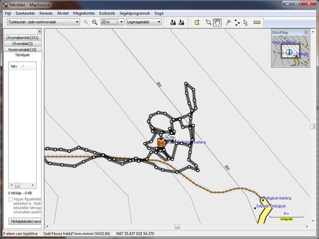The height and width of the screenshot is (239, 319).
Task: Switch to the Nyomvonalak(15) tab
Action: coord(22,49)
